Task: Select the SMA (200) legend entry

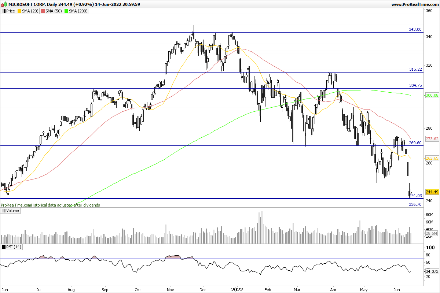Action: [x=76, y=11]
